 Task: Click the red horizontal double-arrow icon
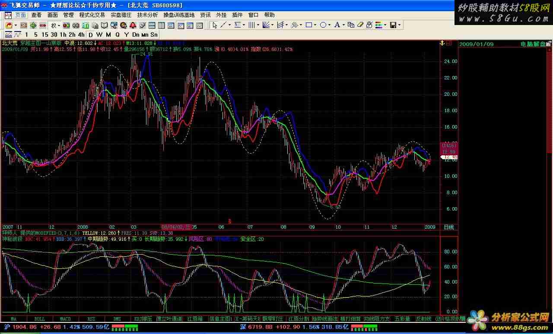pyautogui.click(x=43, y=25)
